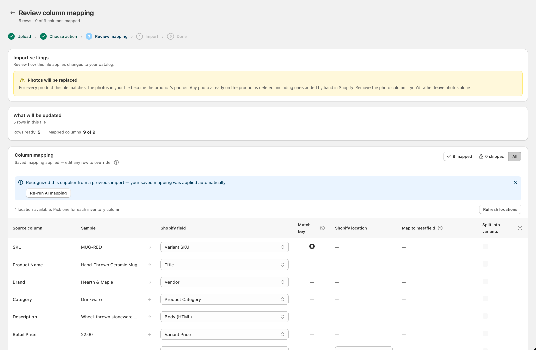
Task: Toggle Split into variants checkbox for Retail Price
Action: click(x=485, y=334)
